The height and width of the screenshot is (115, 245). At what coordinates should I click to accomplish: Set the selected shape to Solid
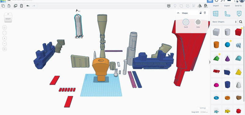186,22
